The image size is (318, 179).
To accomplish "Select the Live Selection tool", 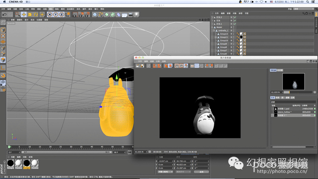I will [x=17, y=14].
